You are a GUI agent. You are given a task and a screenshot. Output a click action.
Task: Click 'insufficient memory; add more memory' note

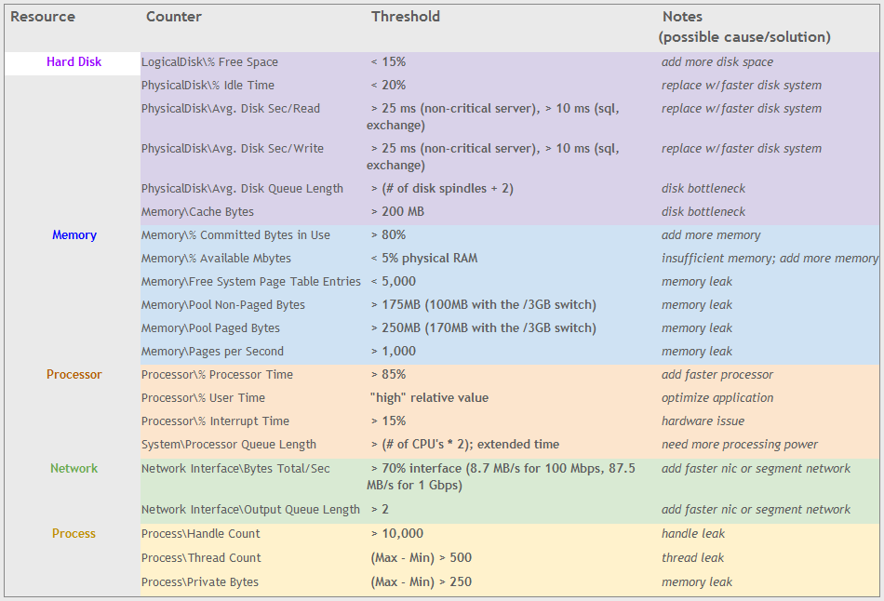(x=770, y=259)
